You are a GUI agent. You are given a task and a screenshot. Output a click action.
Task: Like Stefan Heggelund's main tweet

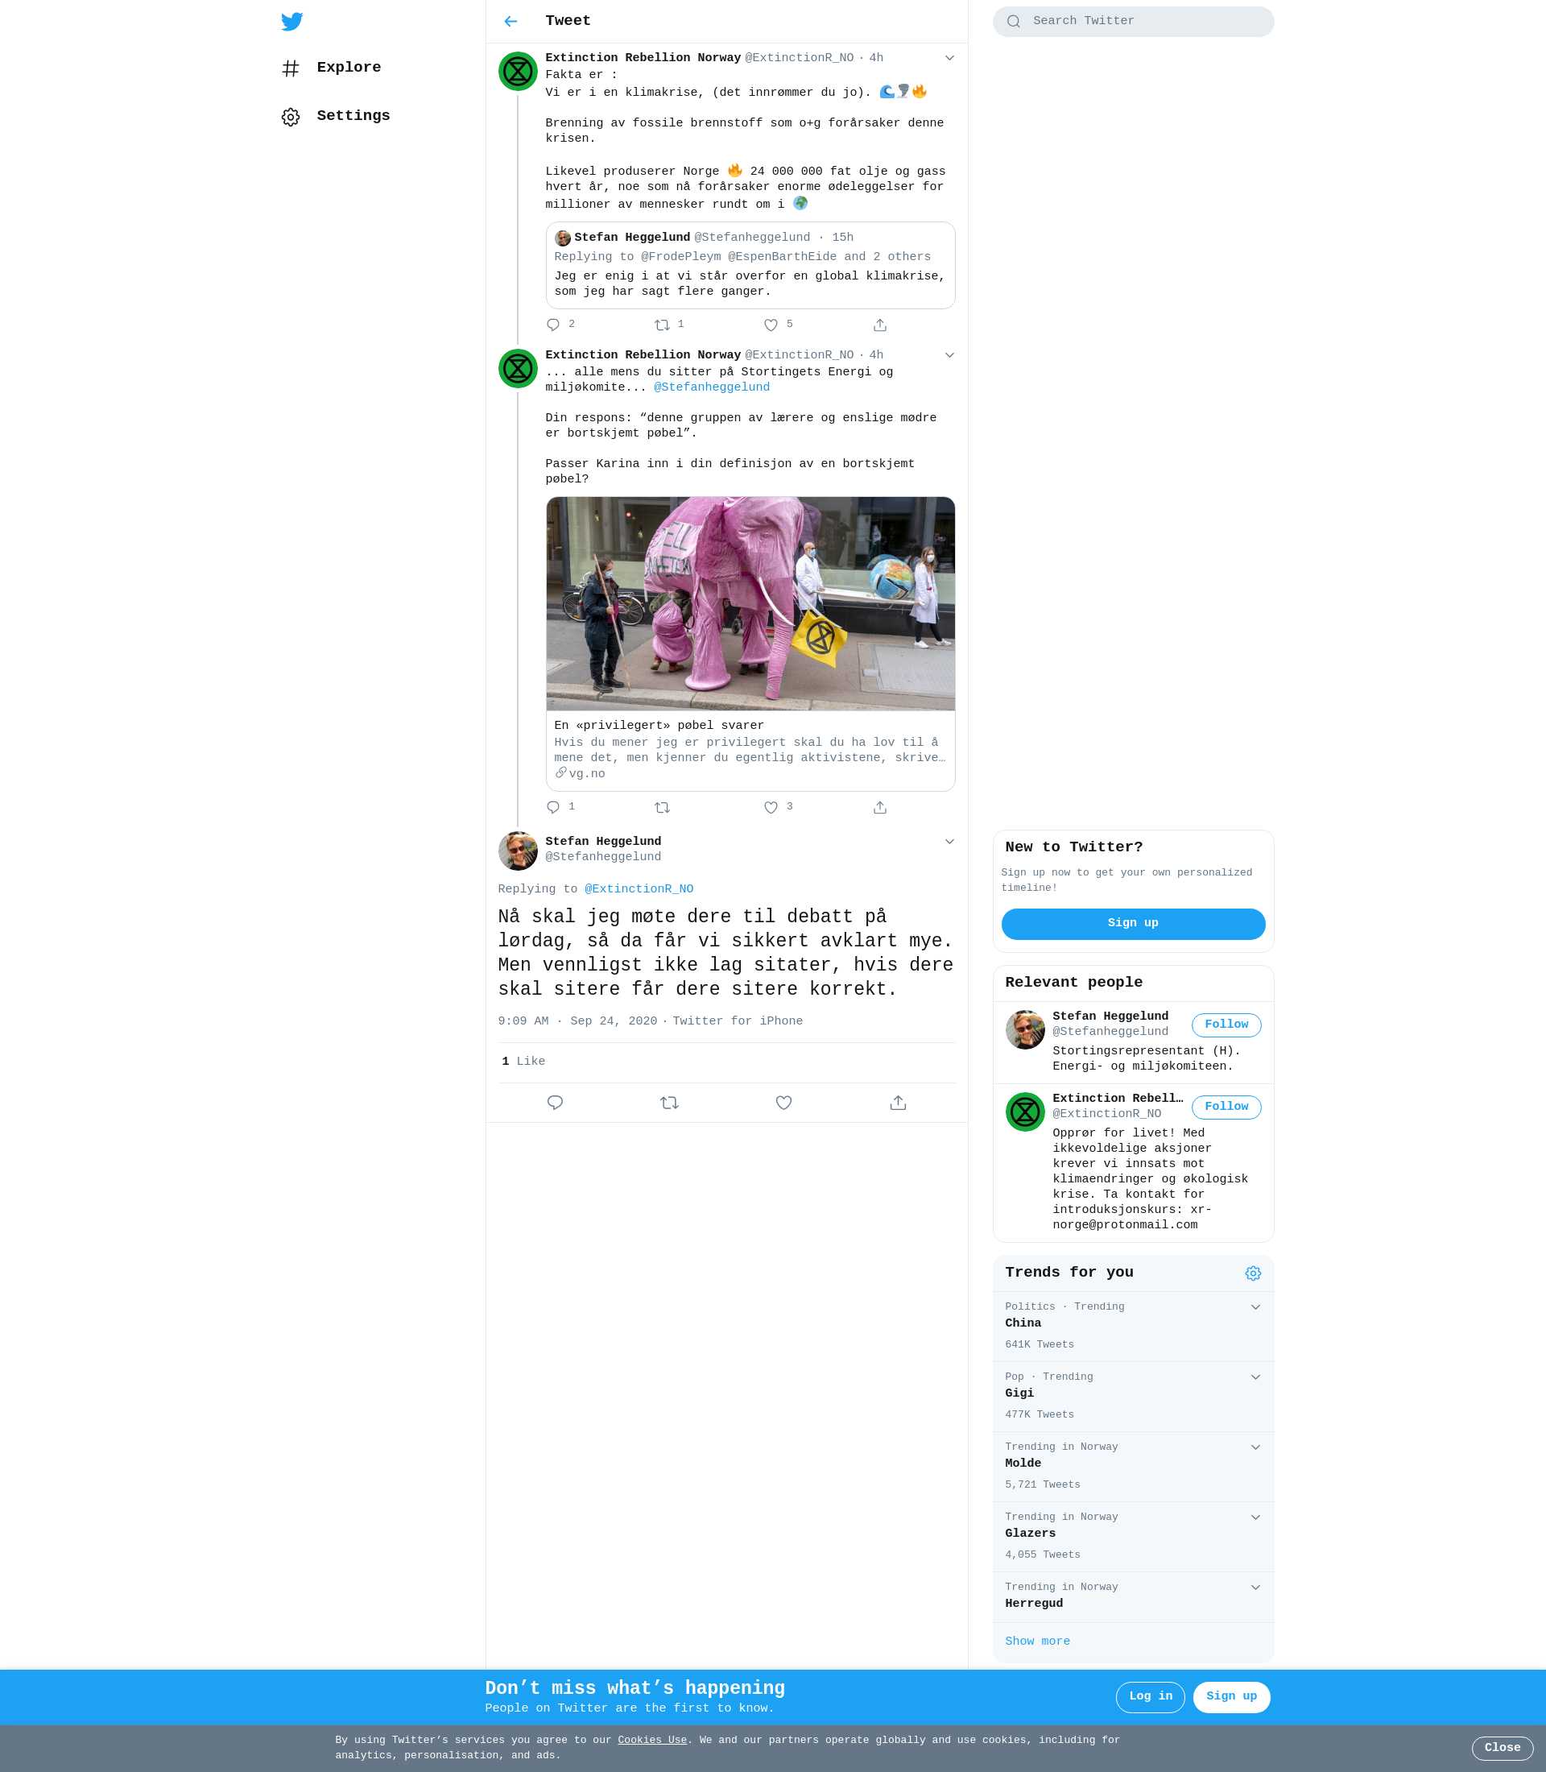click(783, 1102)
